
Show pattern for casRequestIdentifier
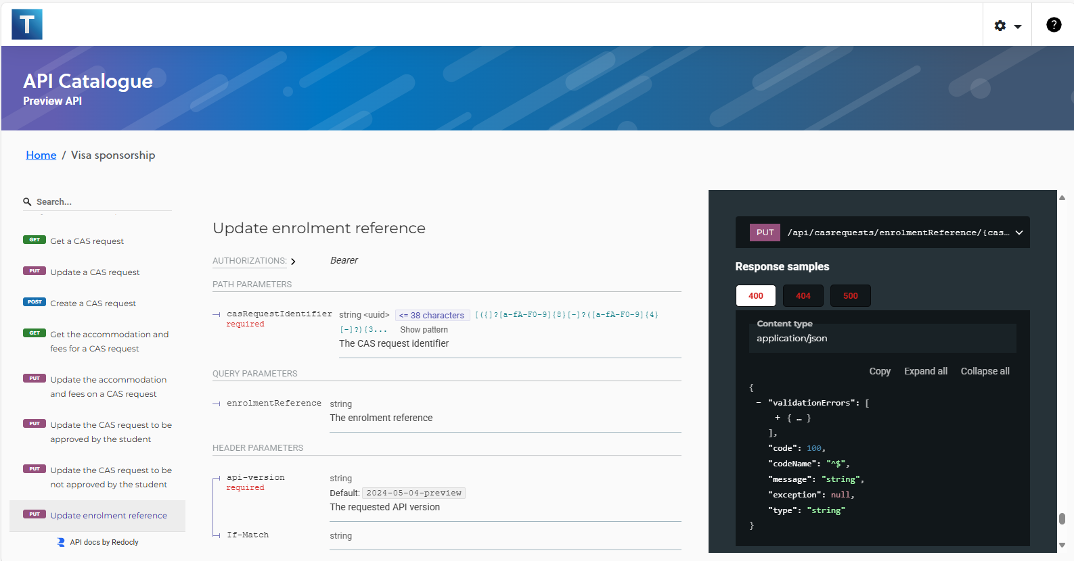tap(424, 330)
